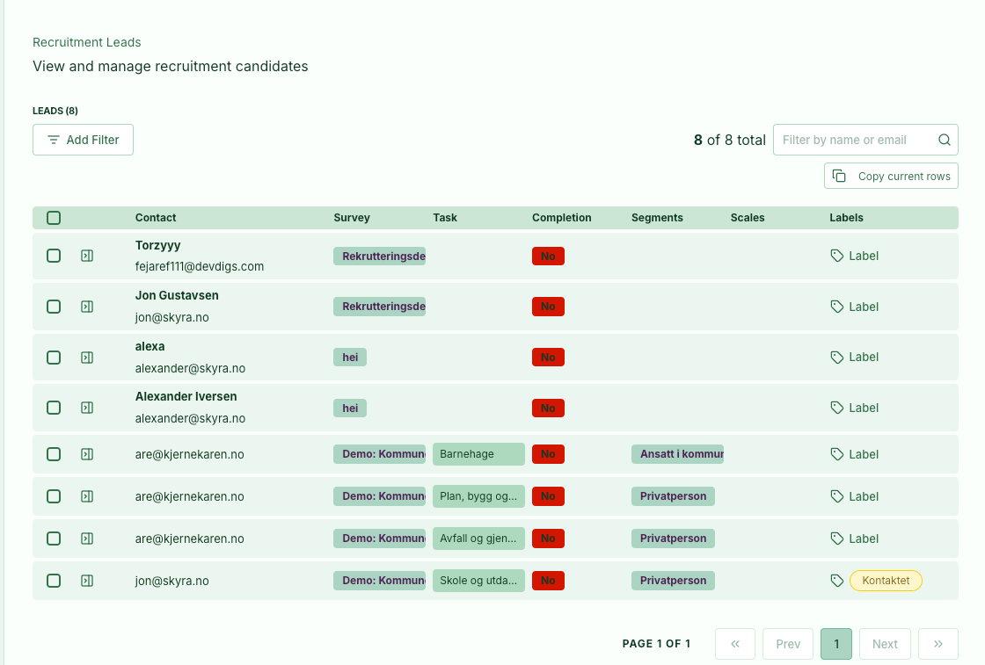The width and height of the screenshot is (985, 665).
Task: Open side panel for Plan, bygg og... row
Action: point(87,496)
